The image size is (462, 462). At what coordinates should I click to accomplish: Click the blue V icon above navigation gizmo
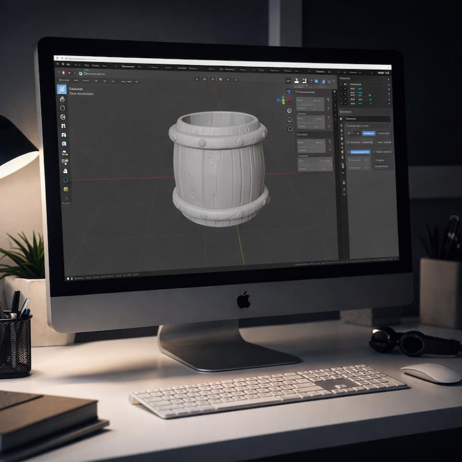(289, 91)
